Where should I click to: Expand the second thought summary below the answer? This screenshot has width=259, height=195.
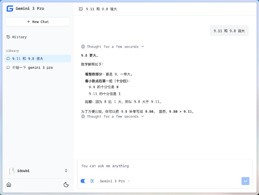(x=112, y=116)
